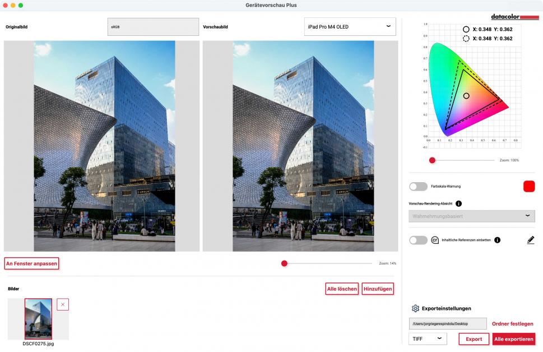
Task: Click the green macOS zoom window button
Action: point(21,5)
